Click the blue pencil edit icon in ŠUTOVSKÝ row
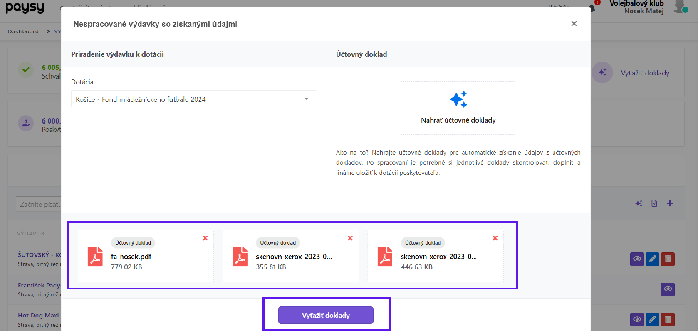The height and width of the screenshot is (331, 698). 652,259
